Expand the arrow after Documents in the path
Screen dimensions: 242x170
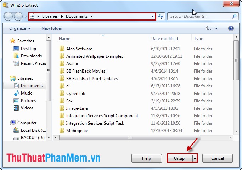click(x=92, y=16)
